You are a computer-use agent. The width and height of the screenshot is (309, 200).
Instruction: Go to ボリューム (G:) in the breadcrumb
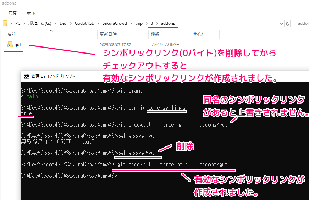tap(39, 23)
